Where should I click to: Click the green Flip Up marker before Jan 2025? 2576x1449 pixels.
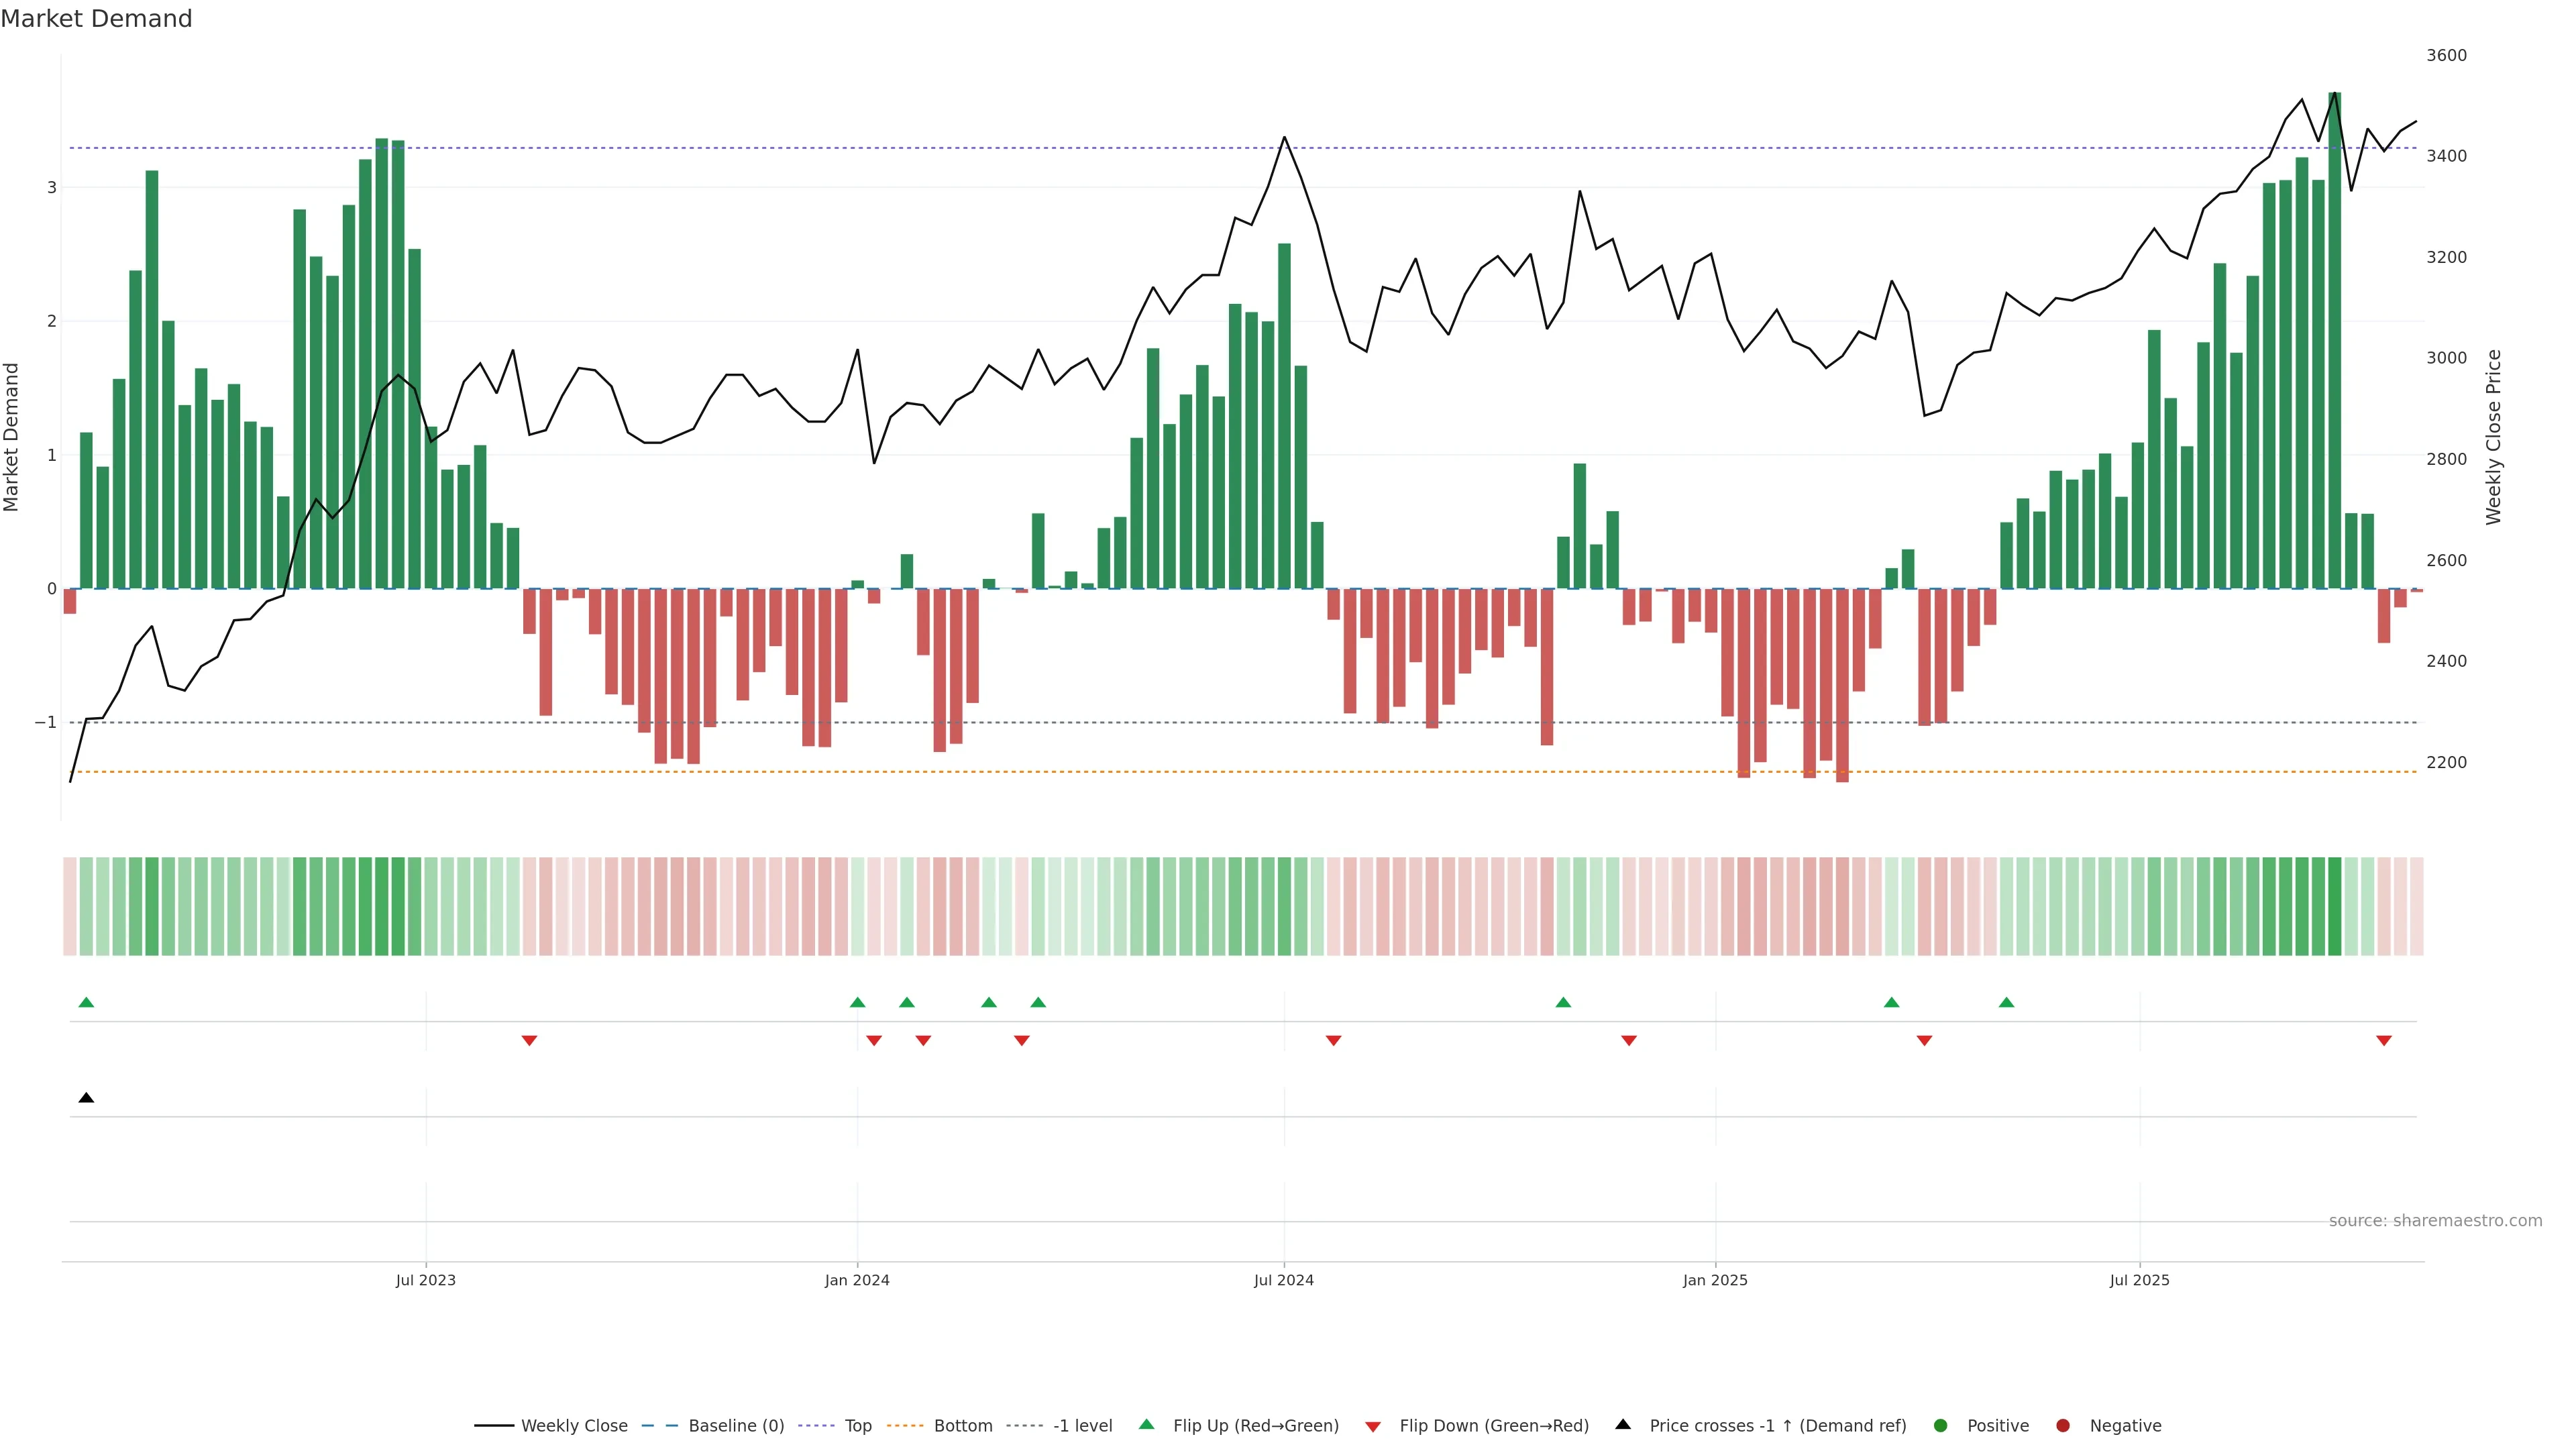point(1563,1002)
